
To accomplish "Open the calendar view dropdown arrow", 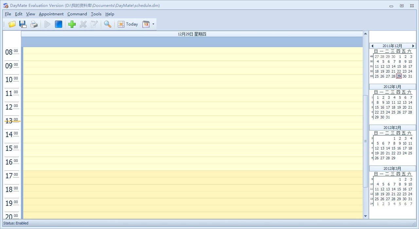I will coord(153,24).
